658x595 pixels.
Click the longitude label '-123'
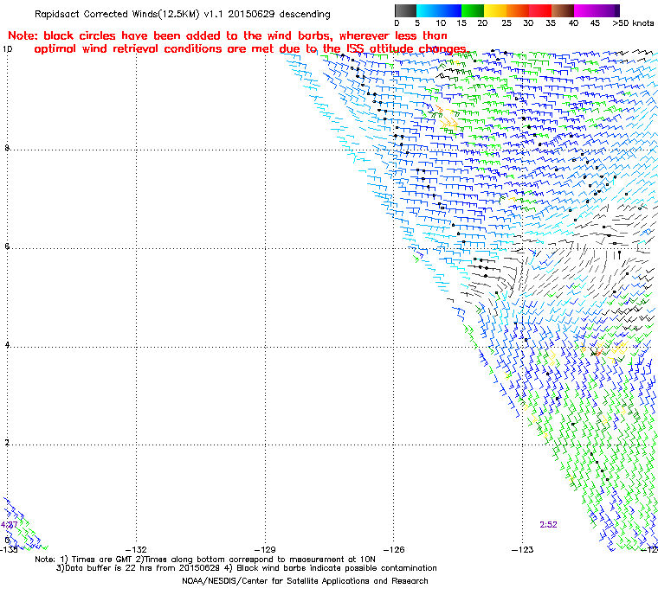(522, 549)
